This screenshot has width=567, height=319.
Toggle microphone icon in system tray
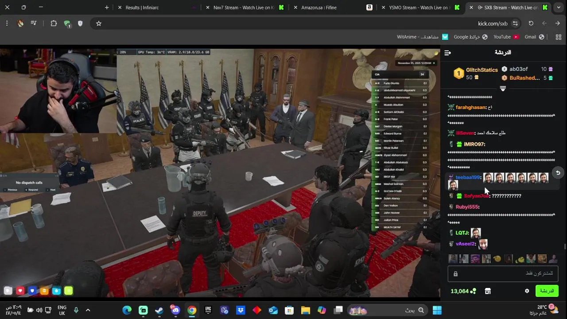point(76,310)
